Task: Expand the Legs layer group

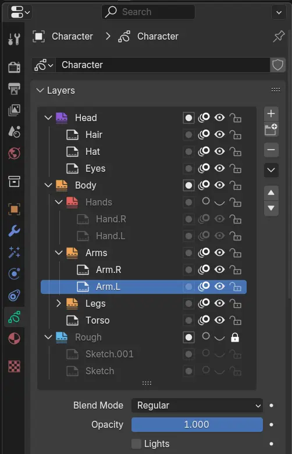Action: pyautogui.click(x=58, y=303)
